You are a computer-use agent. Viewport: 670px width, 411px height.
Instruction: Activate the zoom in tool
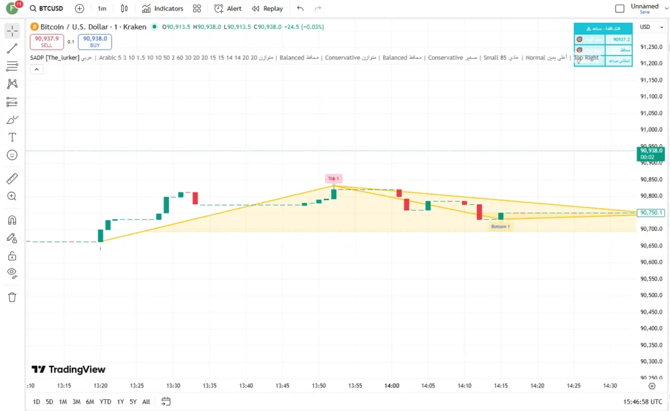[x=12, y=196]
